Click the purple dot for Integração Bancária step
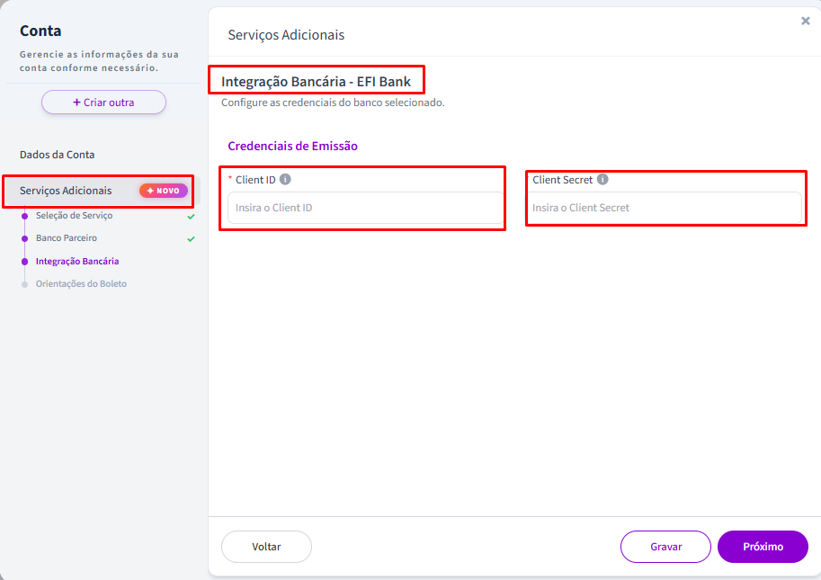Image resolution: width=821 pixels, height=580 pixels. [24, 261]
